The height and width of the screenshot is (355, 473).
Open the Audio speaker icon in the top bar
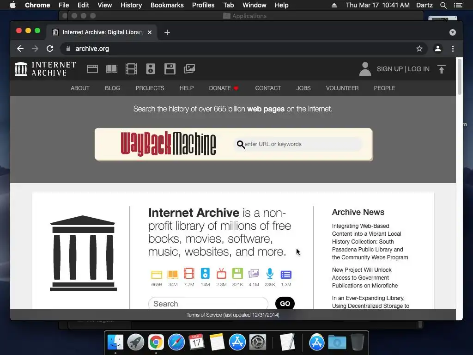151,69
